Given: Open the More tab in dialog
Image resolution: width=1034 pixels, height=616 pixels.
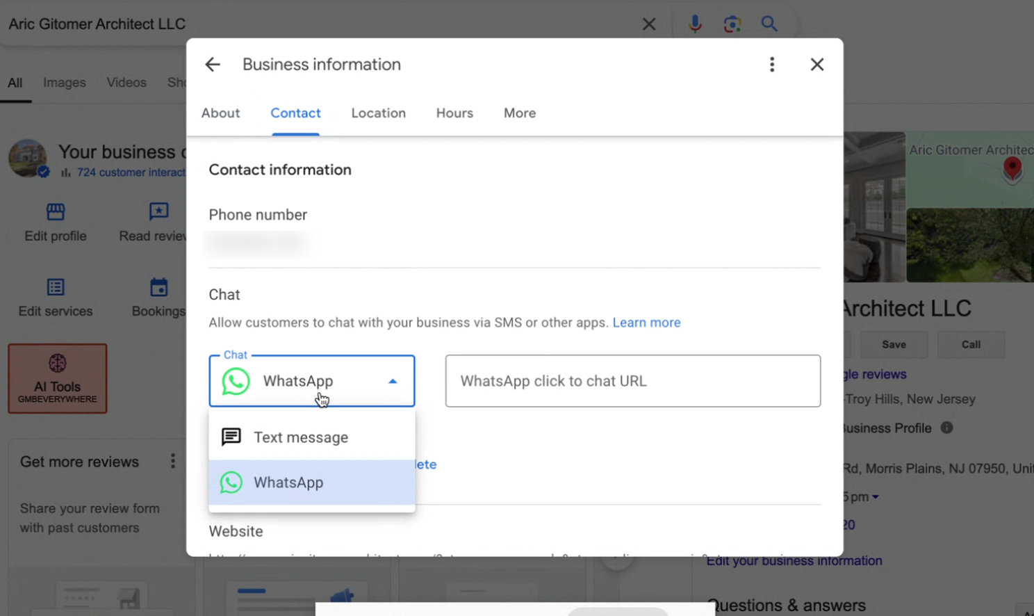Looking at the screenshot, I should (x=520, y=113).
